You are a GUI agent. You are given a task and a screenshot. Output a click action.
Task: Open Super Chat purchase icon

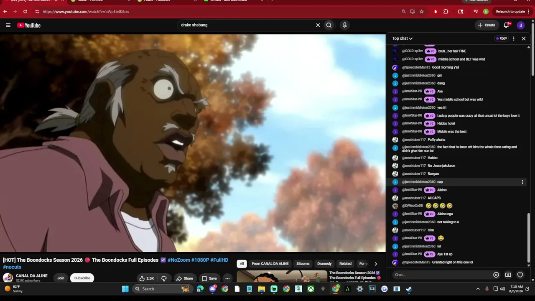click(508, 275)
